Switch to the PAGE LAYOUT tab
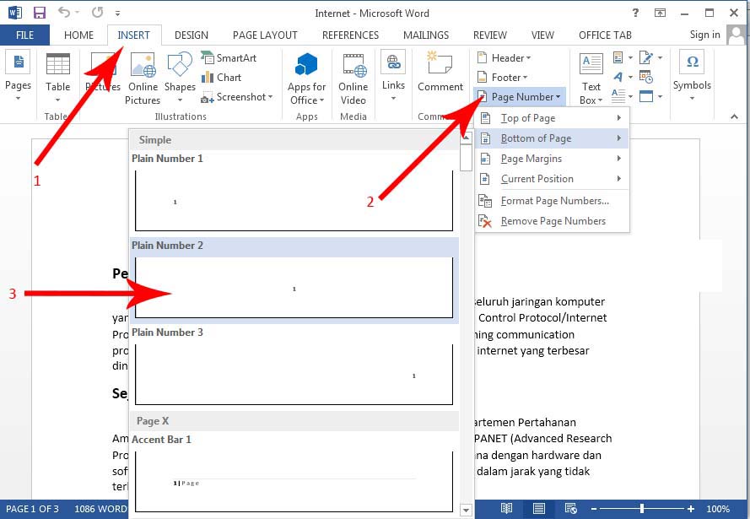Viewport: 750px width, 519px height. (265, 35)
